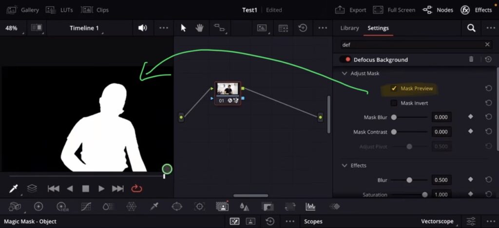Jump to the last frame
This screenshot has width=499, height=228.
pyautogui.click(x=118, y=189)
